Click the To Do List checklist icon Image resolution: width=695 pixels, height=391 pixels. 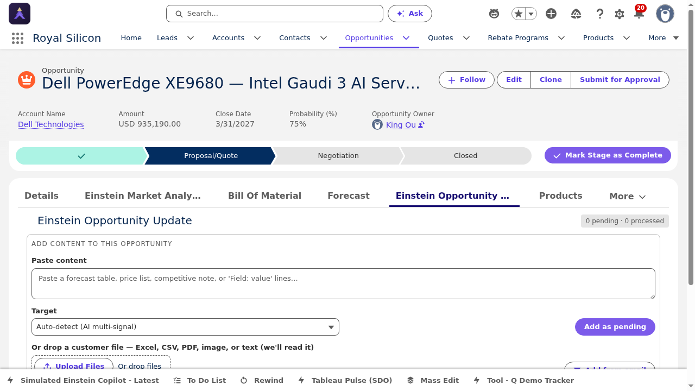pos(177,381)
